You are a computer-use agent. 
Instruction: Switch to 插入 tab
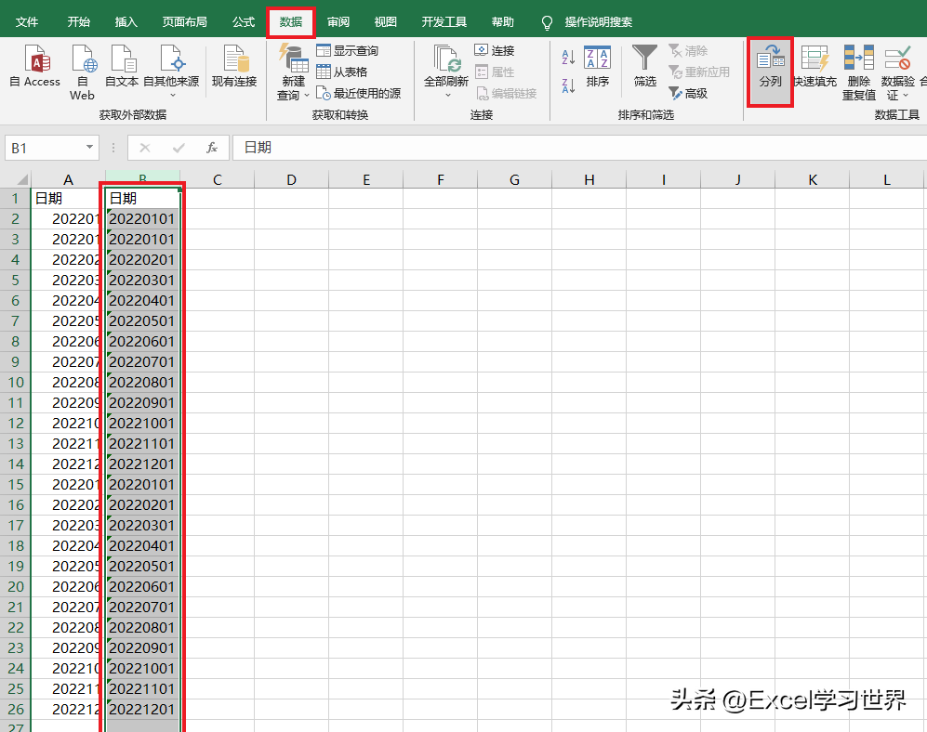(x=126, y=22)
